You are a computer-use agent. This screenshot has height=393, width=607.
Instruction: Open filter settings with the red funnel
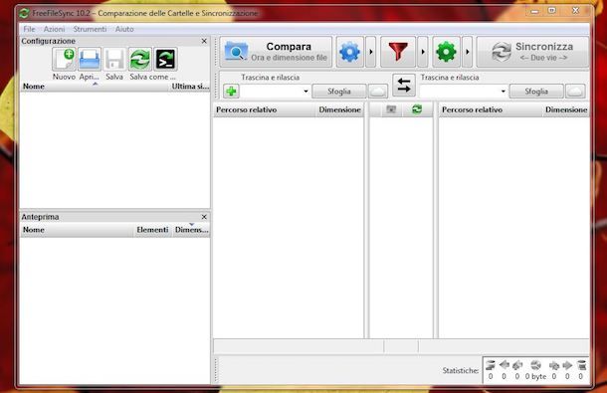[x=398, y=52]
